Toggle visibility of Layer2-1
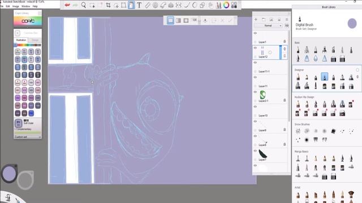This screenshot has width=362, height=203. point(255,92)
